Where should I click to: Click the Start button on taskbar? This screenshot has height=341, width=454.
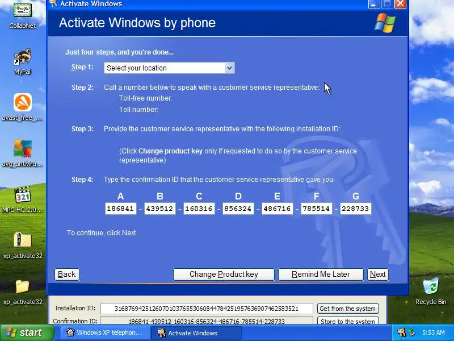[27, 332]
